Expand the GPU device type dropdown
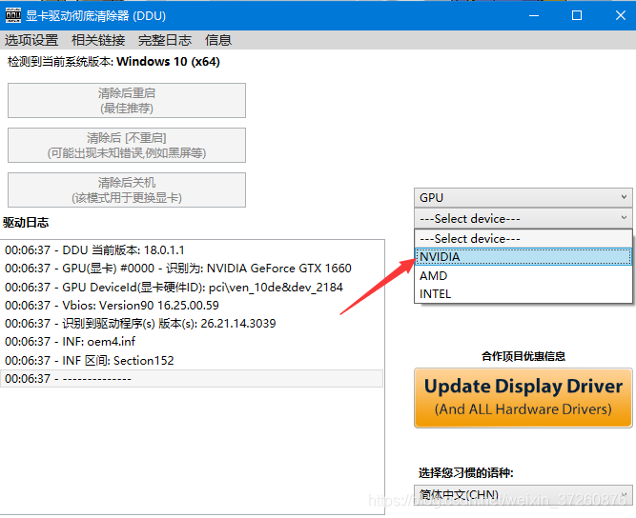This screenshot has height=518, width=636. point(523,197)
